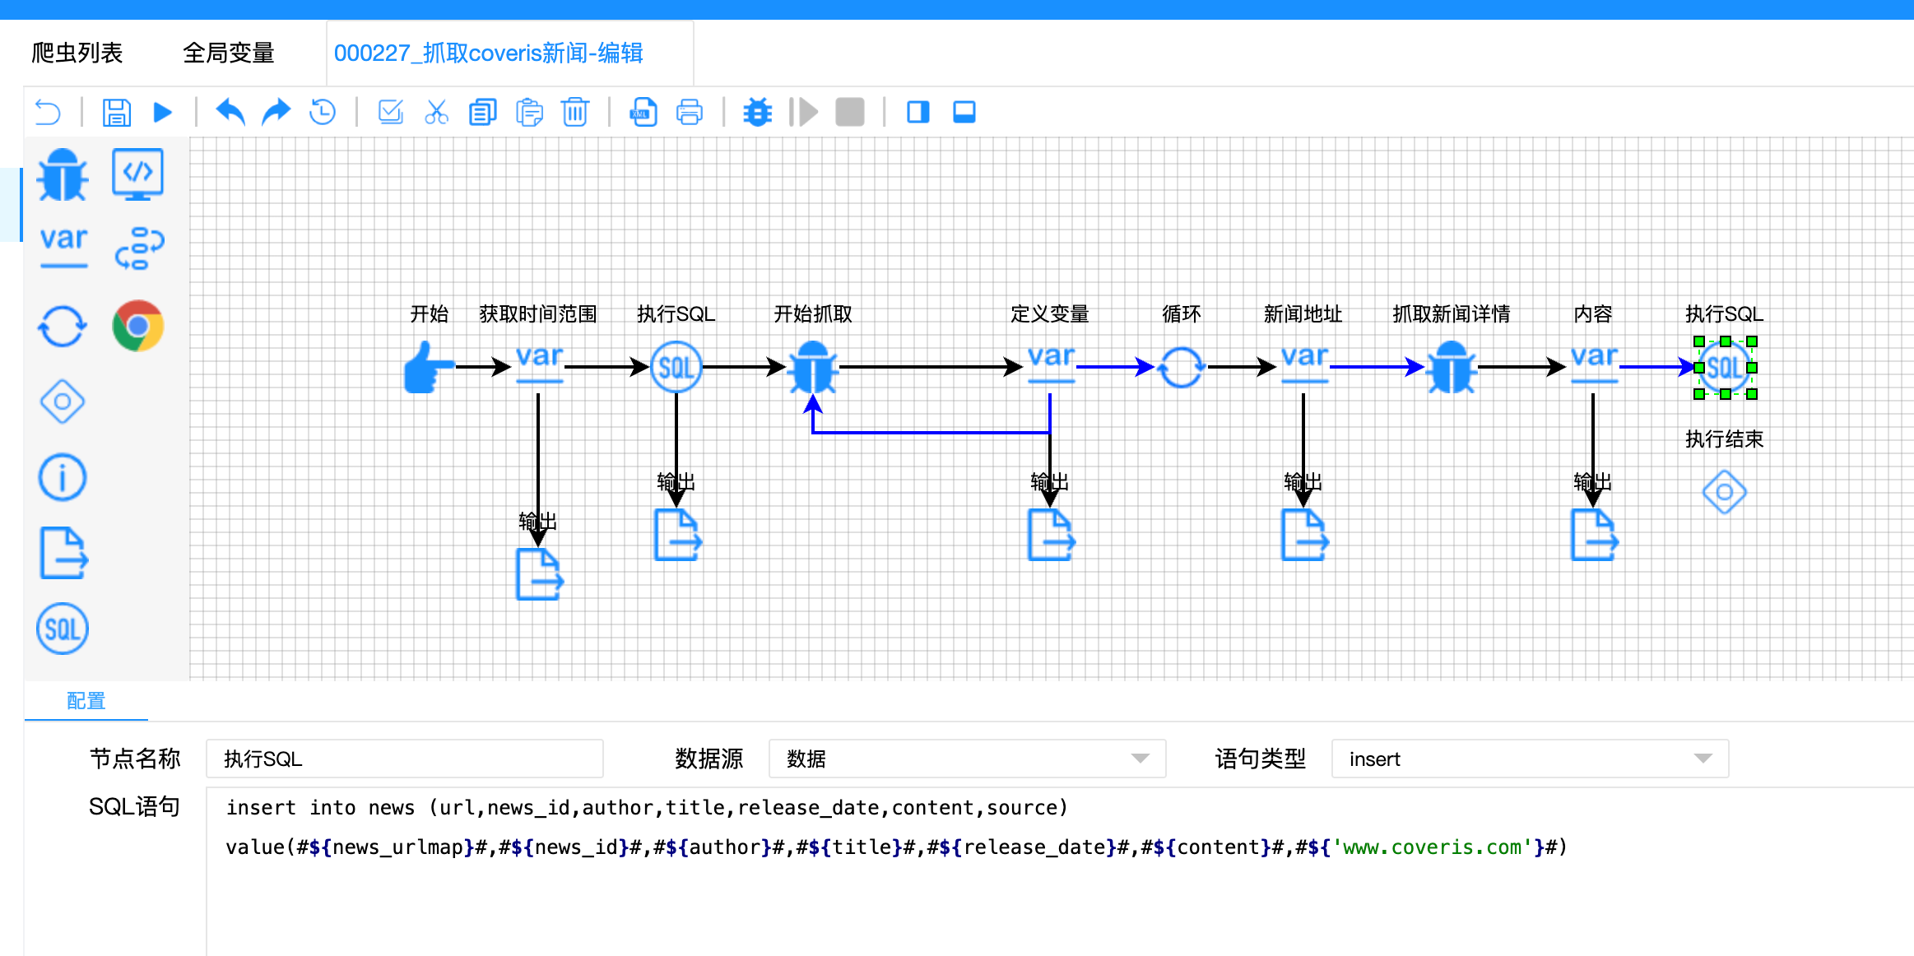This screenshot has height=956, width=1914.
Task: Select the 开始抓取 bug node on canvas
Action: coord(812,367)
